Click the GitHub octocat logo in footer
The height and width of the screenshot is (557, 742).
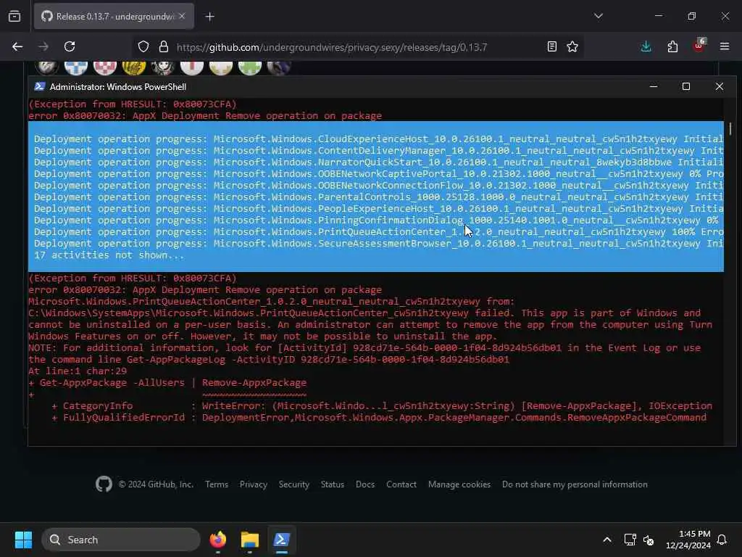click(x=104, y=484)
